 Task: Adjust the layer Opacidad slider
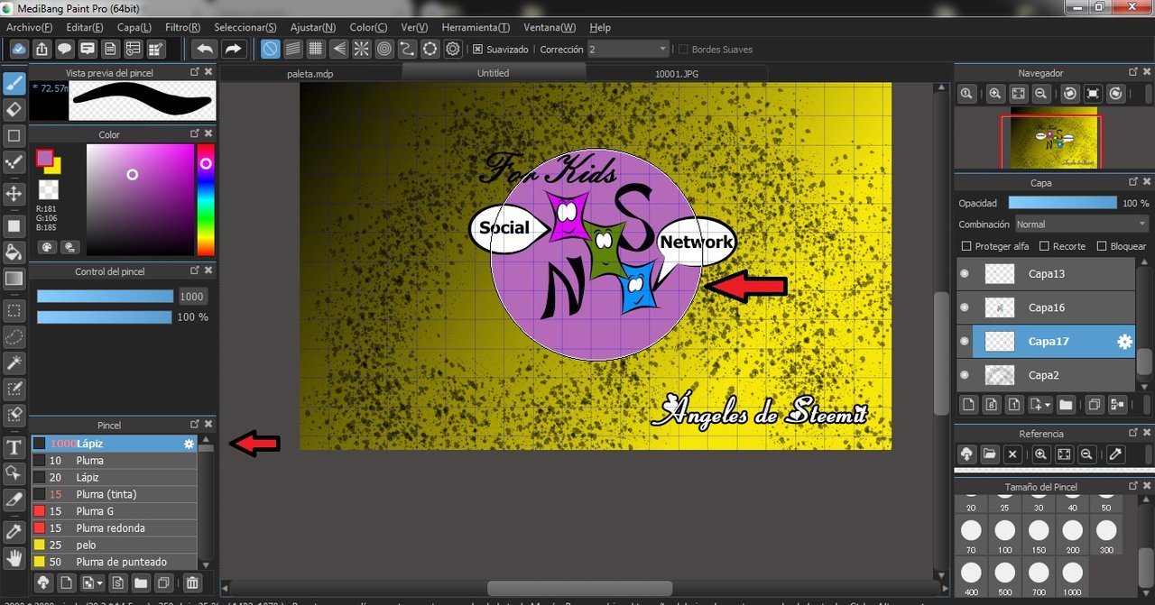click(x=1062, y=203)
